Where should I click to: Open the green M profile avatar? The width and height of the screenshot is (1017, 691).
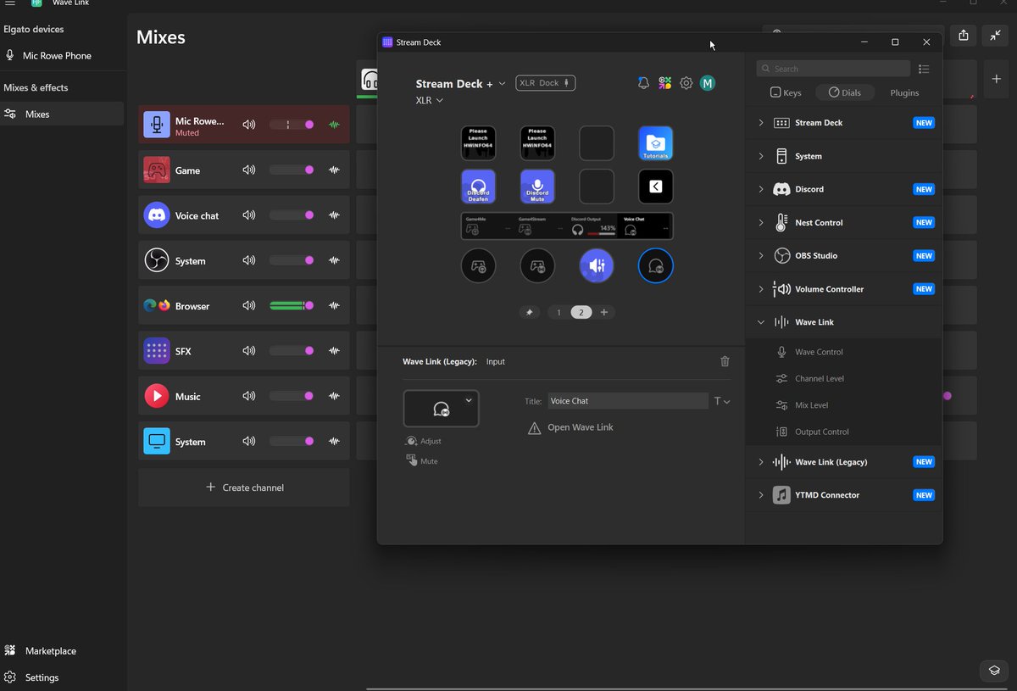click(708, 83)
